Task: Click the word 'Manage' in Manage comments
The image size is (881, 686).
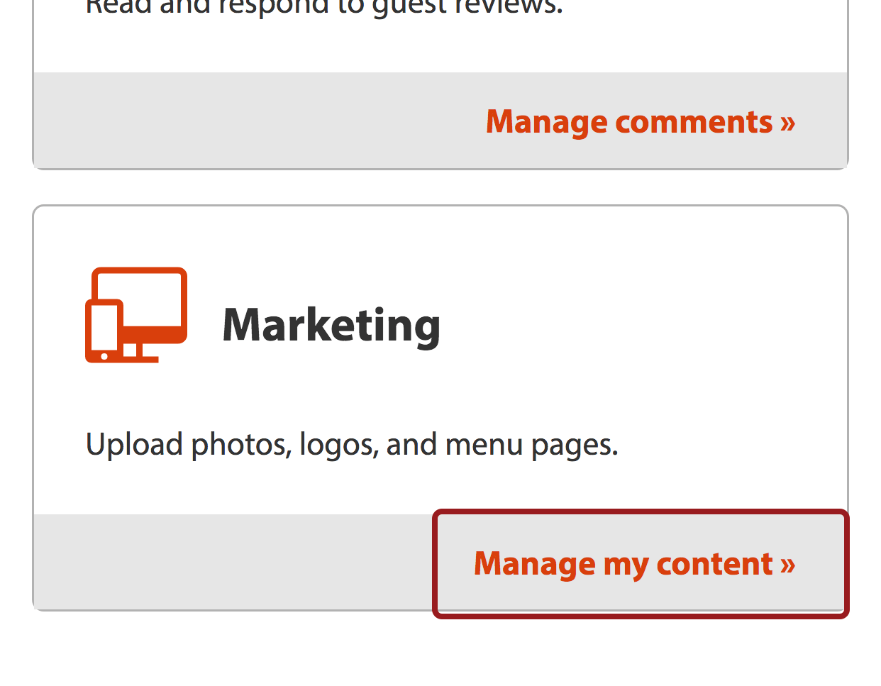Action: click(x=547, y=123)
